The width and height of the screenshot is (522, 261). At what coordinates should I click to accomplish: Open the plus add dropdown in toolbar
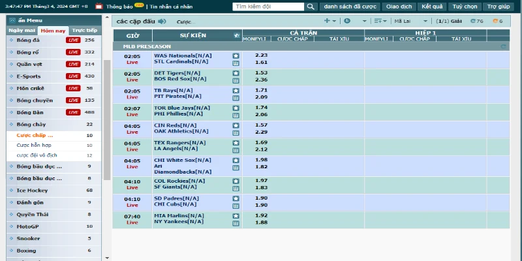[330, 21]
